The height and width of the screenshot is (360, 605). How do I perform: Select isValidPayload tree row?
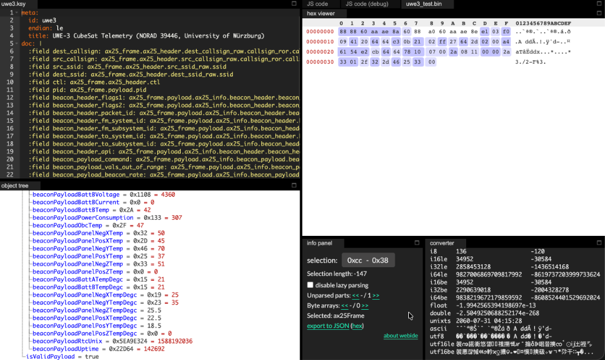coord(62,356)
